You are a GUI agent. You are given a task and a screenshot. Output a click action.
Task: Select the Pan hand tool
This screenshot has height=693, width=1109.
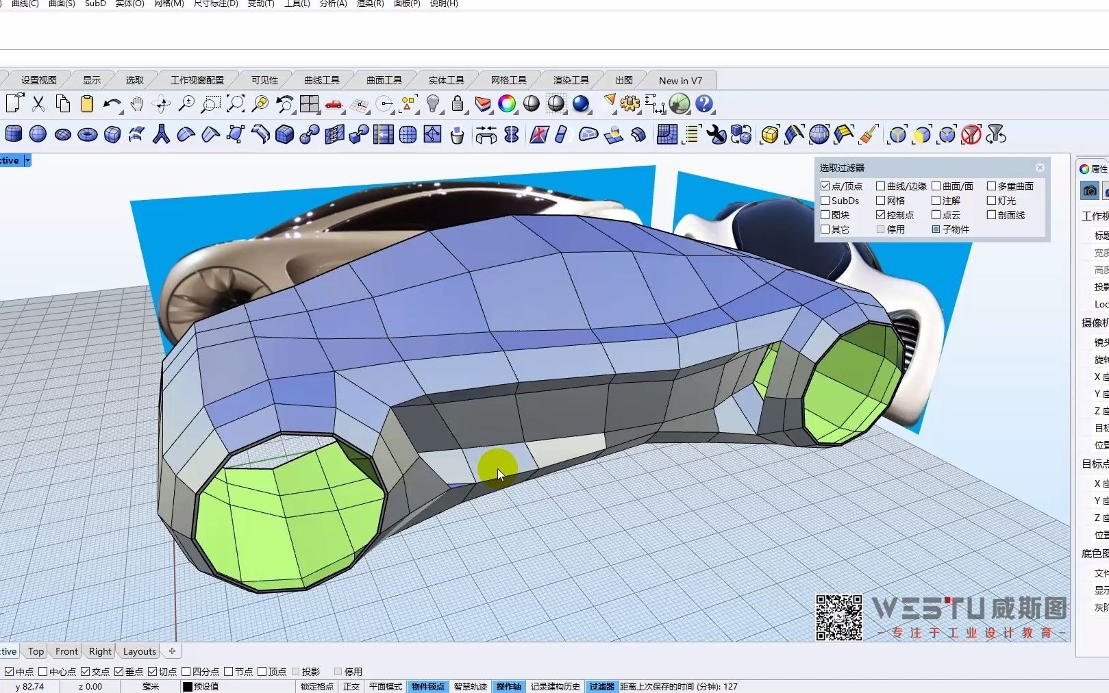point(137,104)
